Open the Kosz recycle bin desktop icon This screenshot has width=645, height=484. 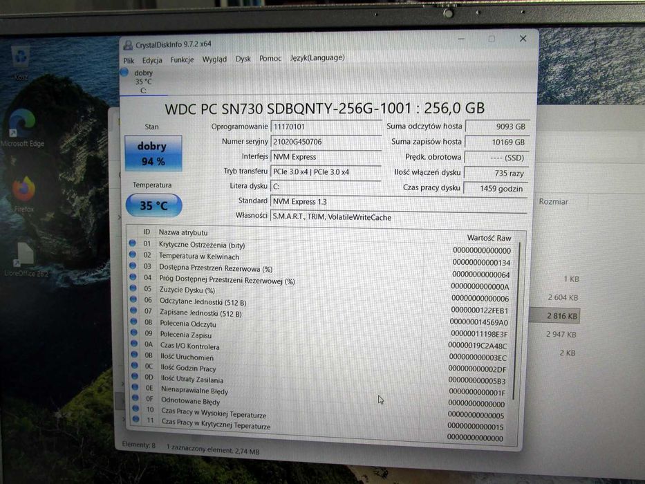point(20,62)
